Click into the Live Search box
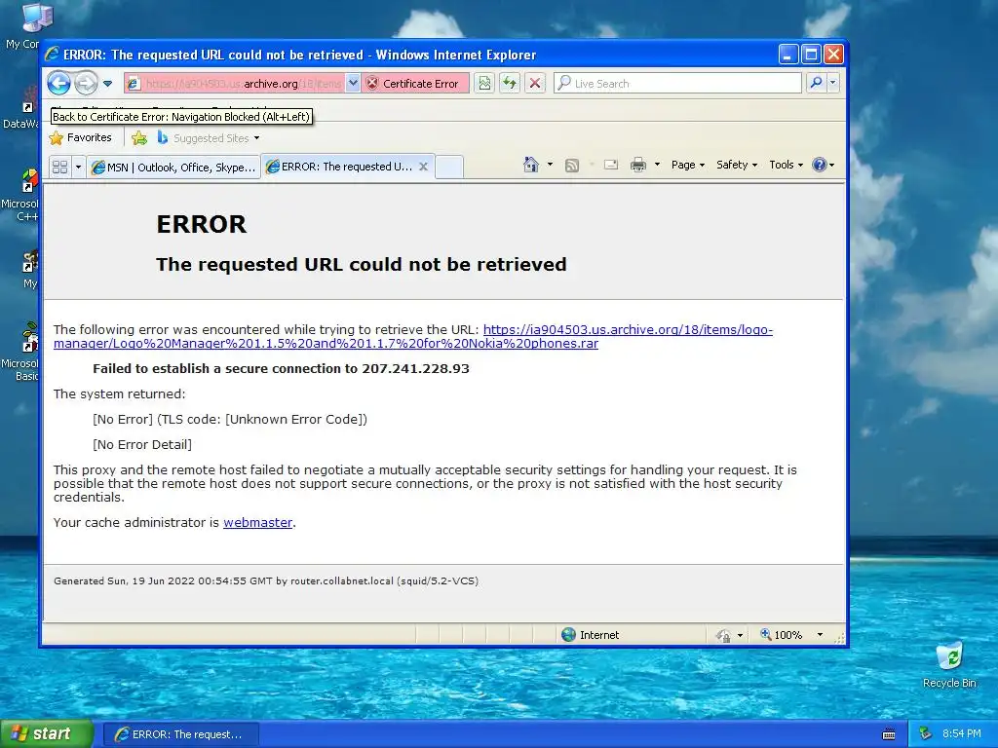Image resolution: width=998 pixels, height=748 pixels. (x=678, y=84)
